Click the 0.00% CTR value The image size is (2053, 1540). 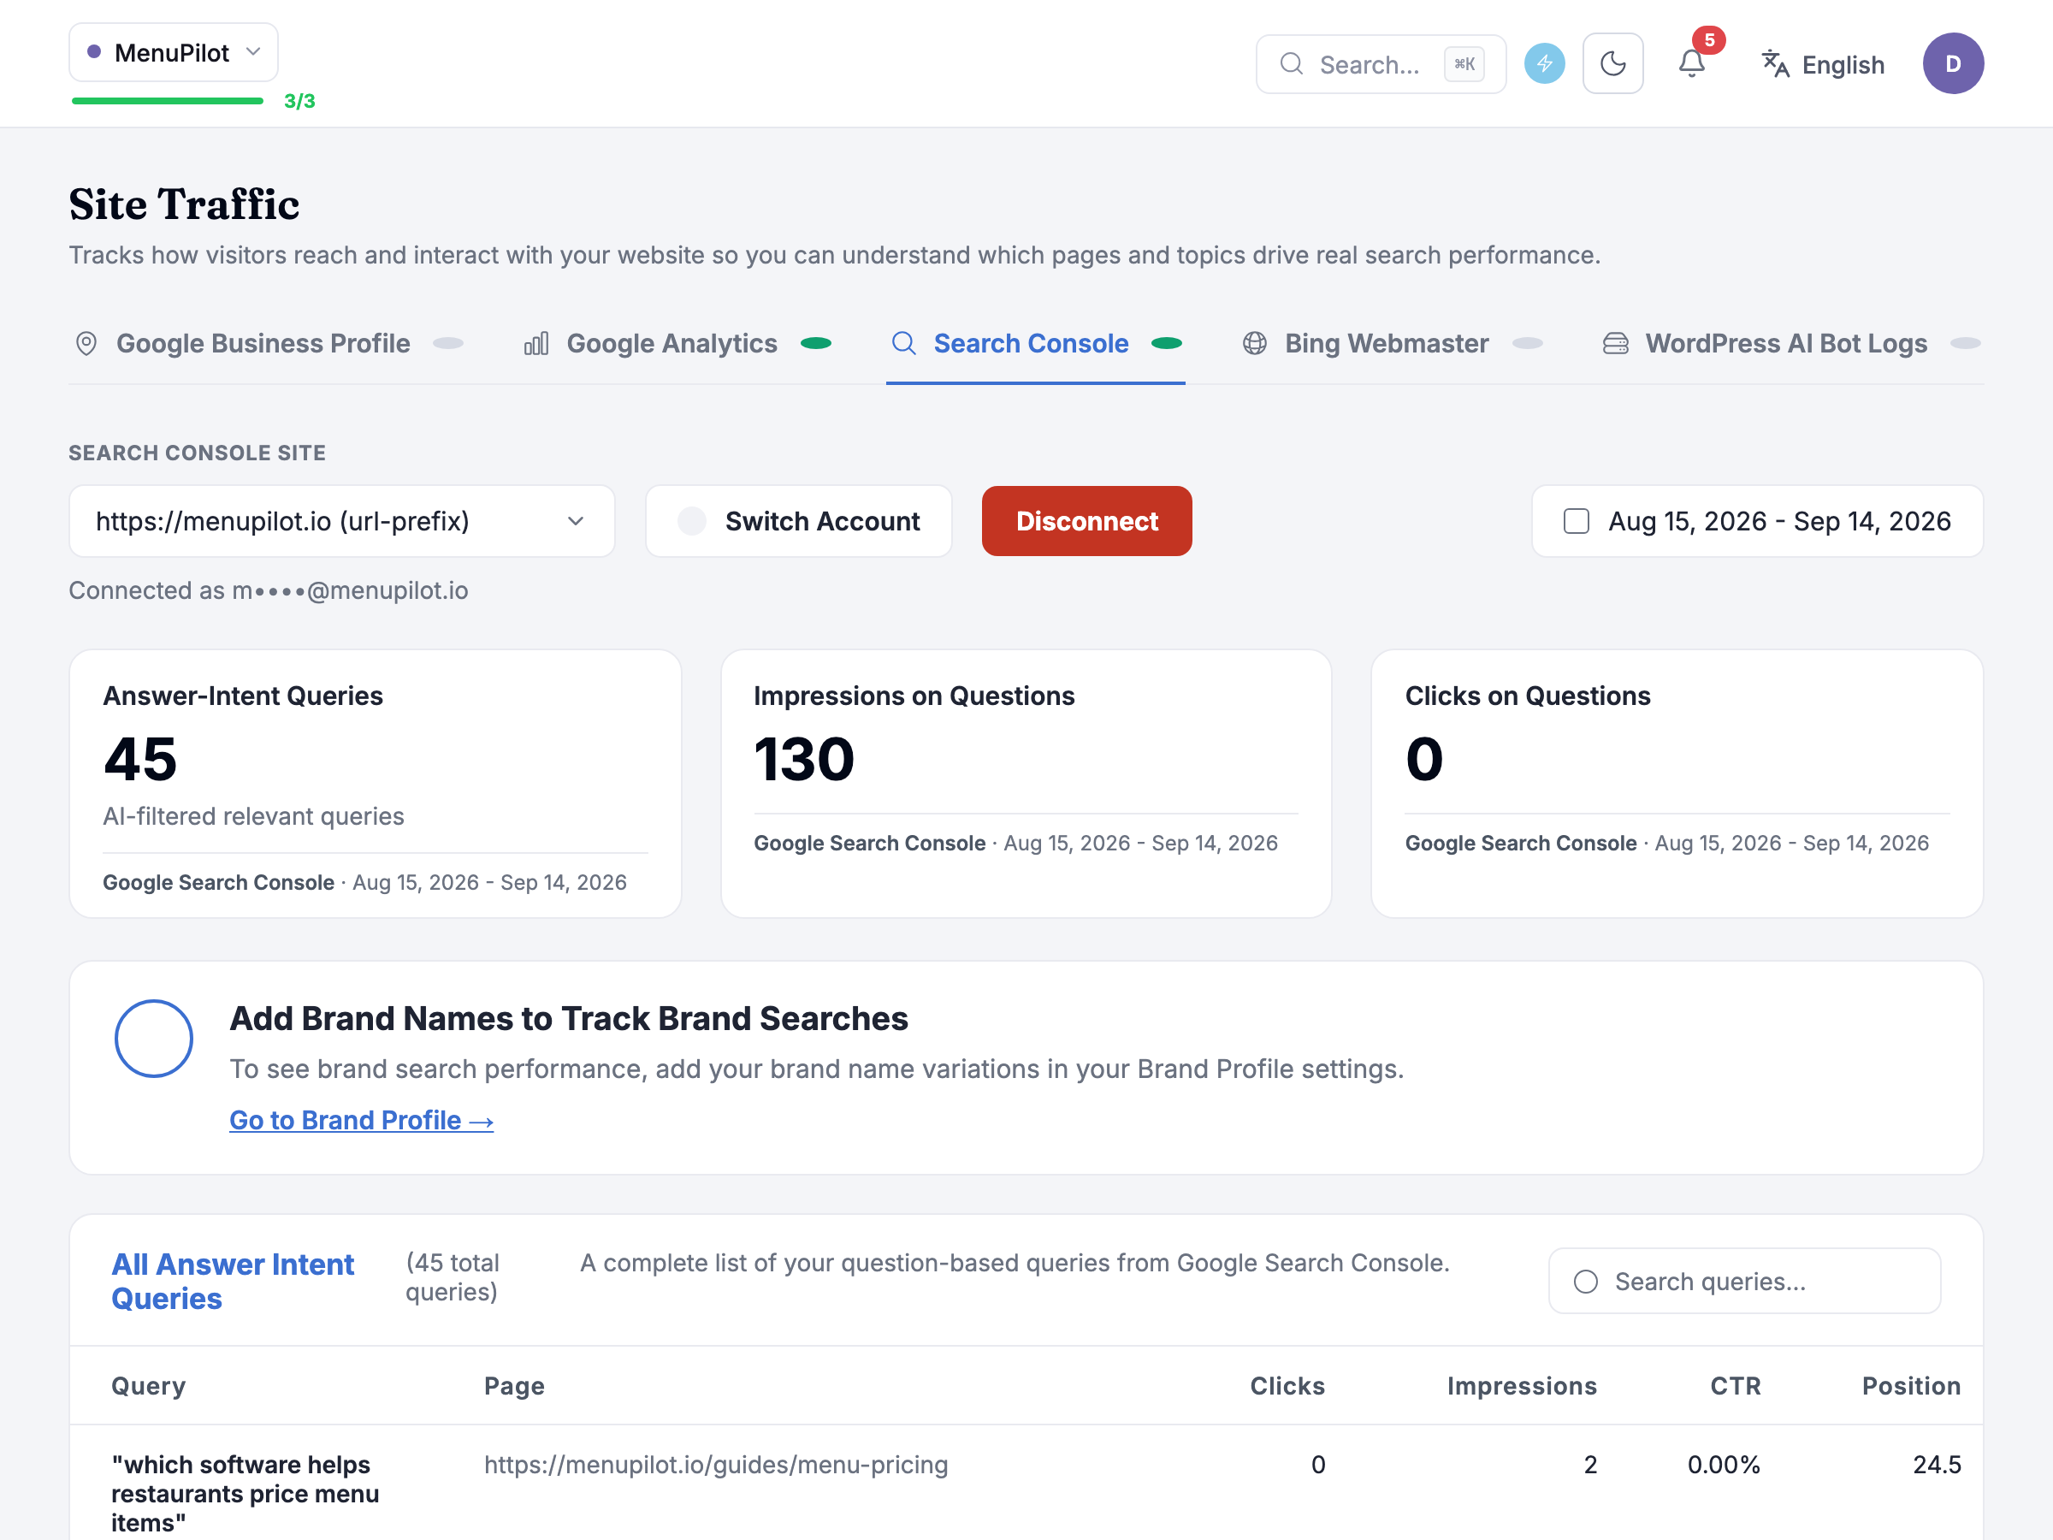pos(1724,1464)
